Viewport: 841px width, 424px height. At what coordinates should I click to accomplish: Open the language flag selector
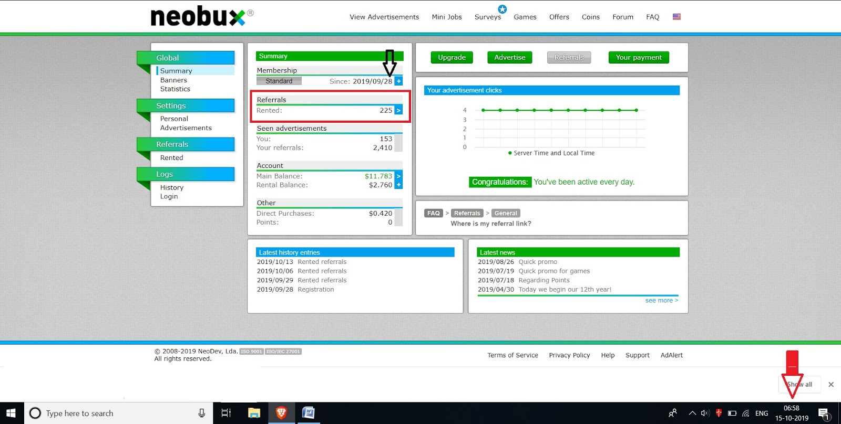pyautogui.click(x=676, y=17)
